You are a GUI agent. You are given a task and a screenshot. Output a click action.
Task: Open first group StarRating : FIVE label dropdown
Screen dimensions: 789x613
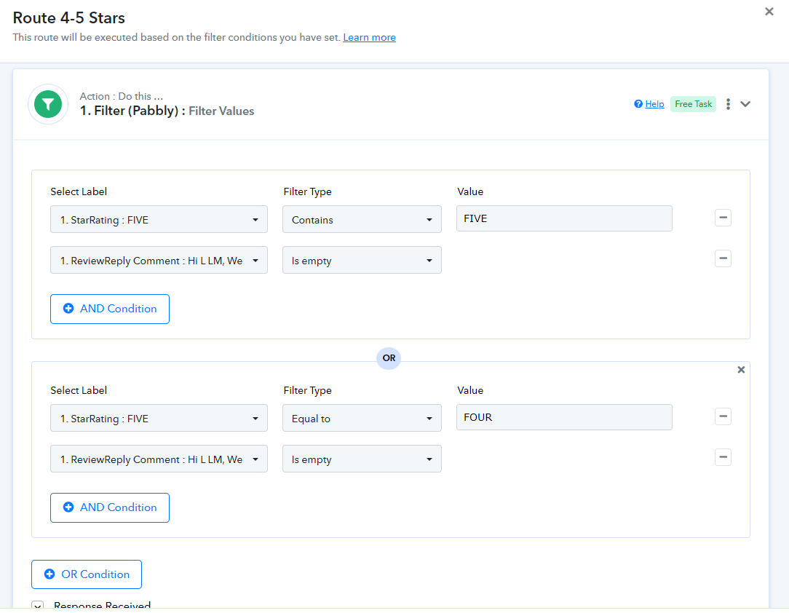pos(159,219)
